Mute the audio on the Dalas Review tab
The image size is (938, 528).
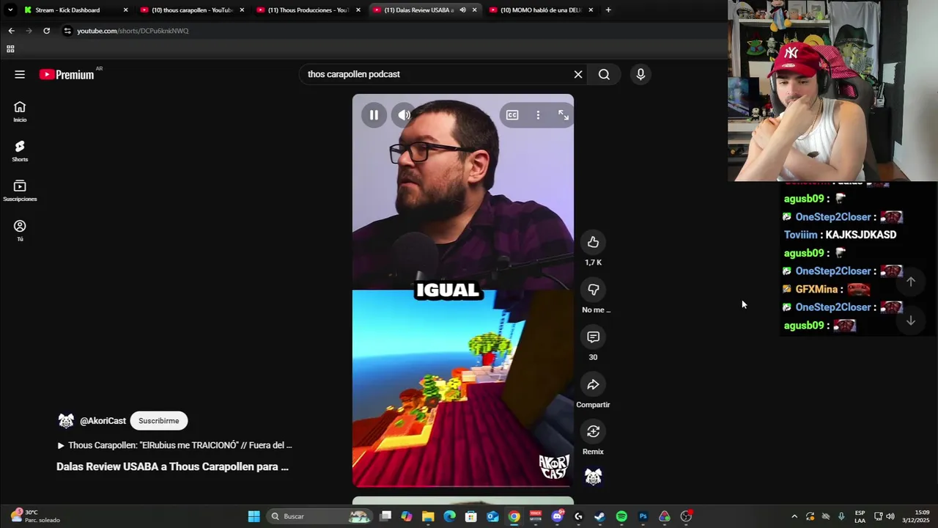[x=462, y=10]
